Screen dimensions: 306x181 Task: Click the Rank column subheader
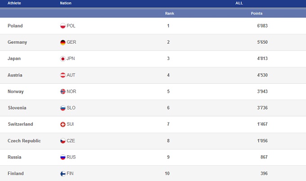169,14
